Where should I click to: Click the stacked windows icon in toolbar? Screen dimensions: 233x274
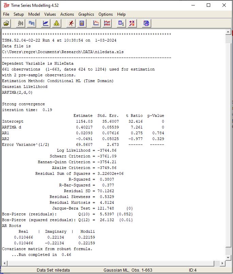[x=146, y=23]
